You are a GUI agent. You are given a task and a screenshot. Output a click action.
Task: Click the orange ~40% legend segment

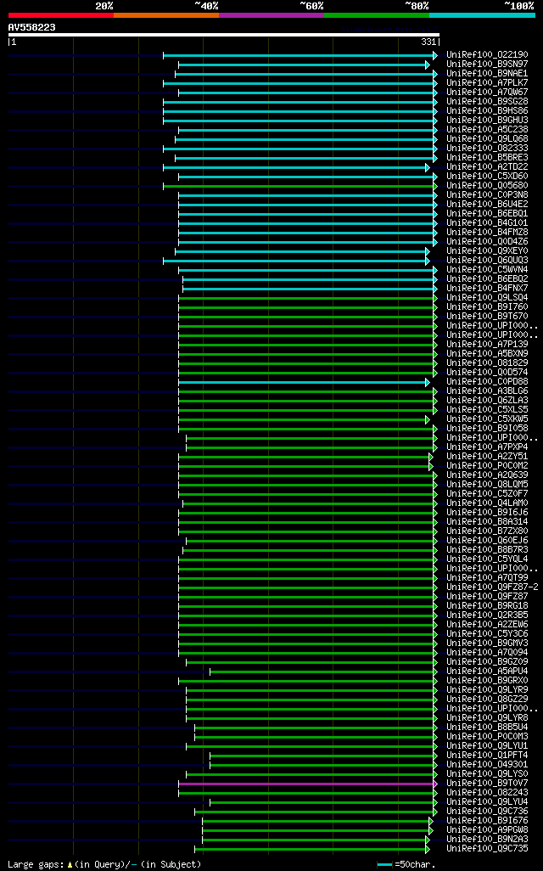tap(166, 15)
